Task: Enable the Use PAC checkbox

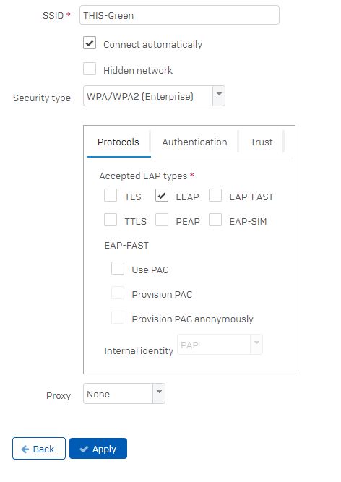Action: click(x=118, y=268)
